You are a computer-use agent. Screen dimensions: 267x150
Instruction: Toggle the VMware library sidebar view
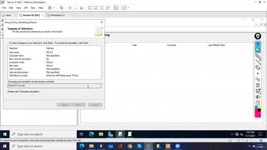click(90, 8)
